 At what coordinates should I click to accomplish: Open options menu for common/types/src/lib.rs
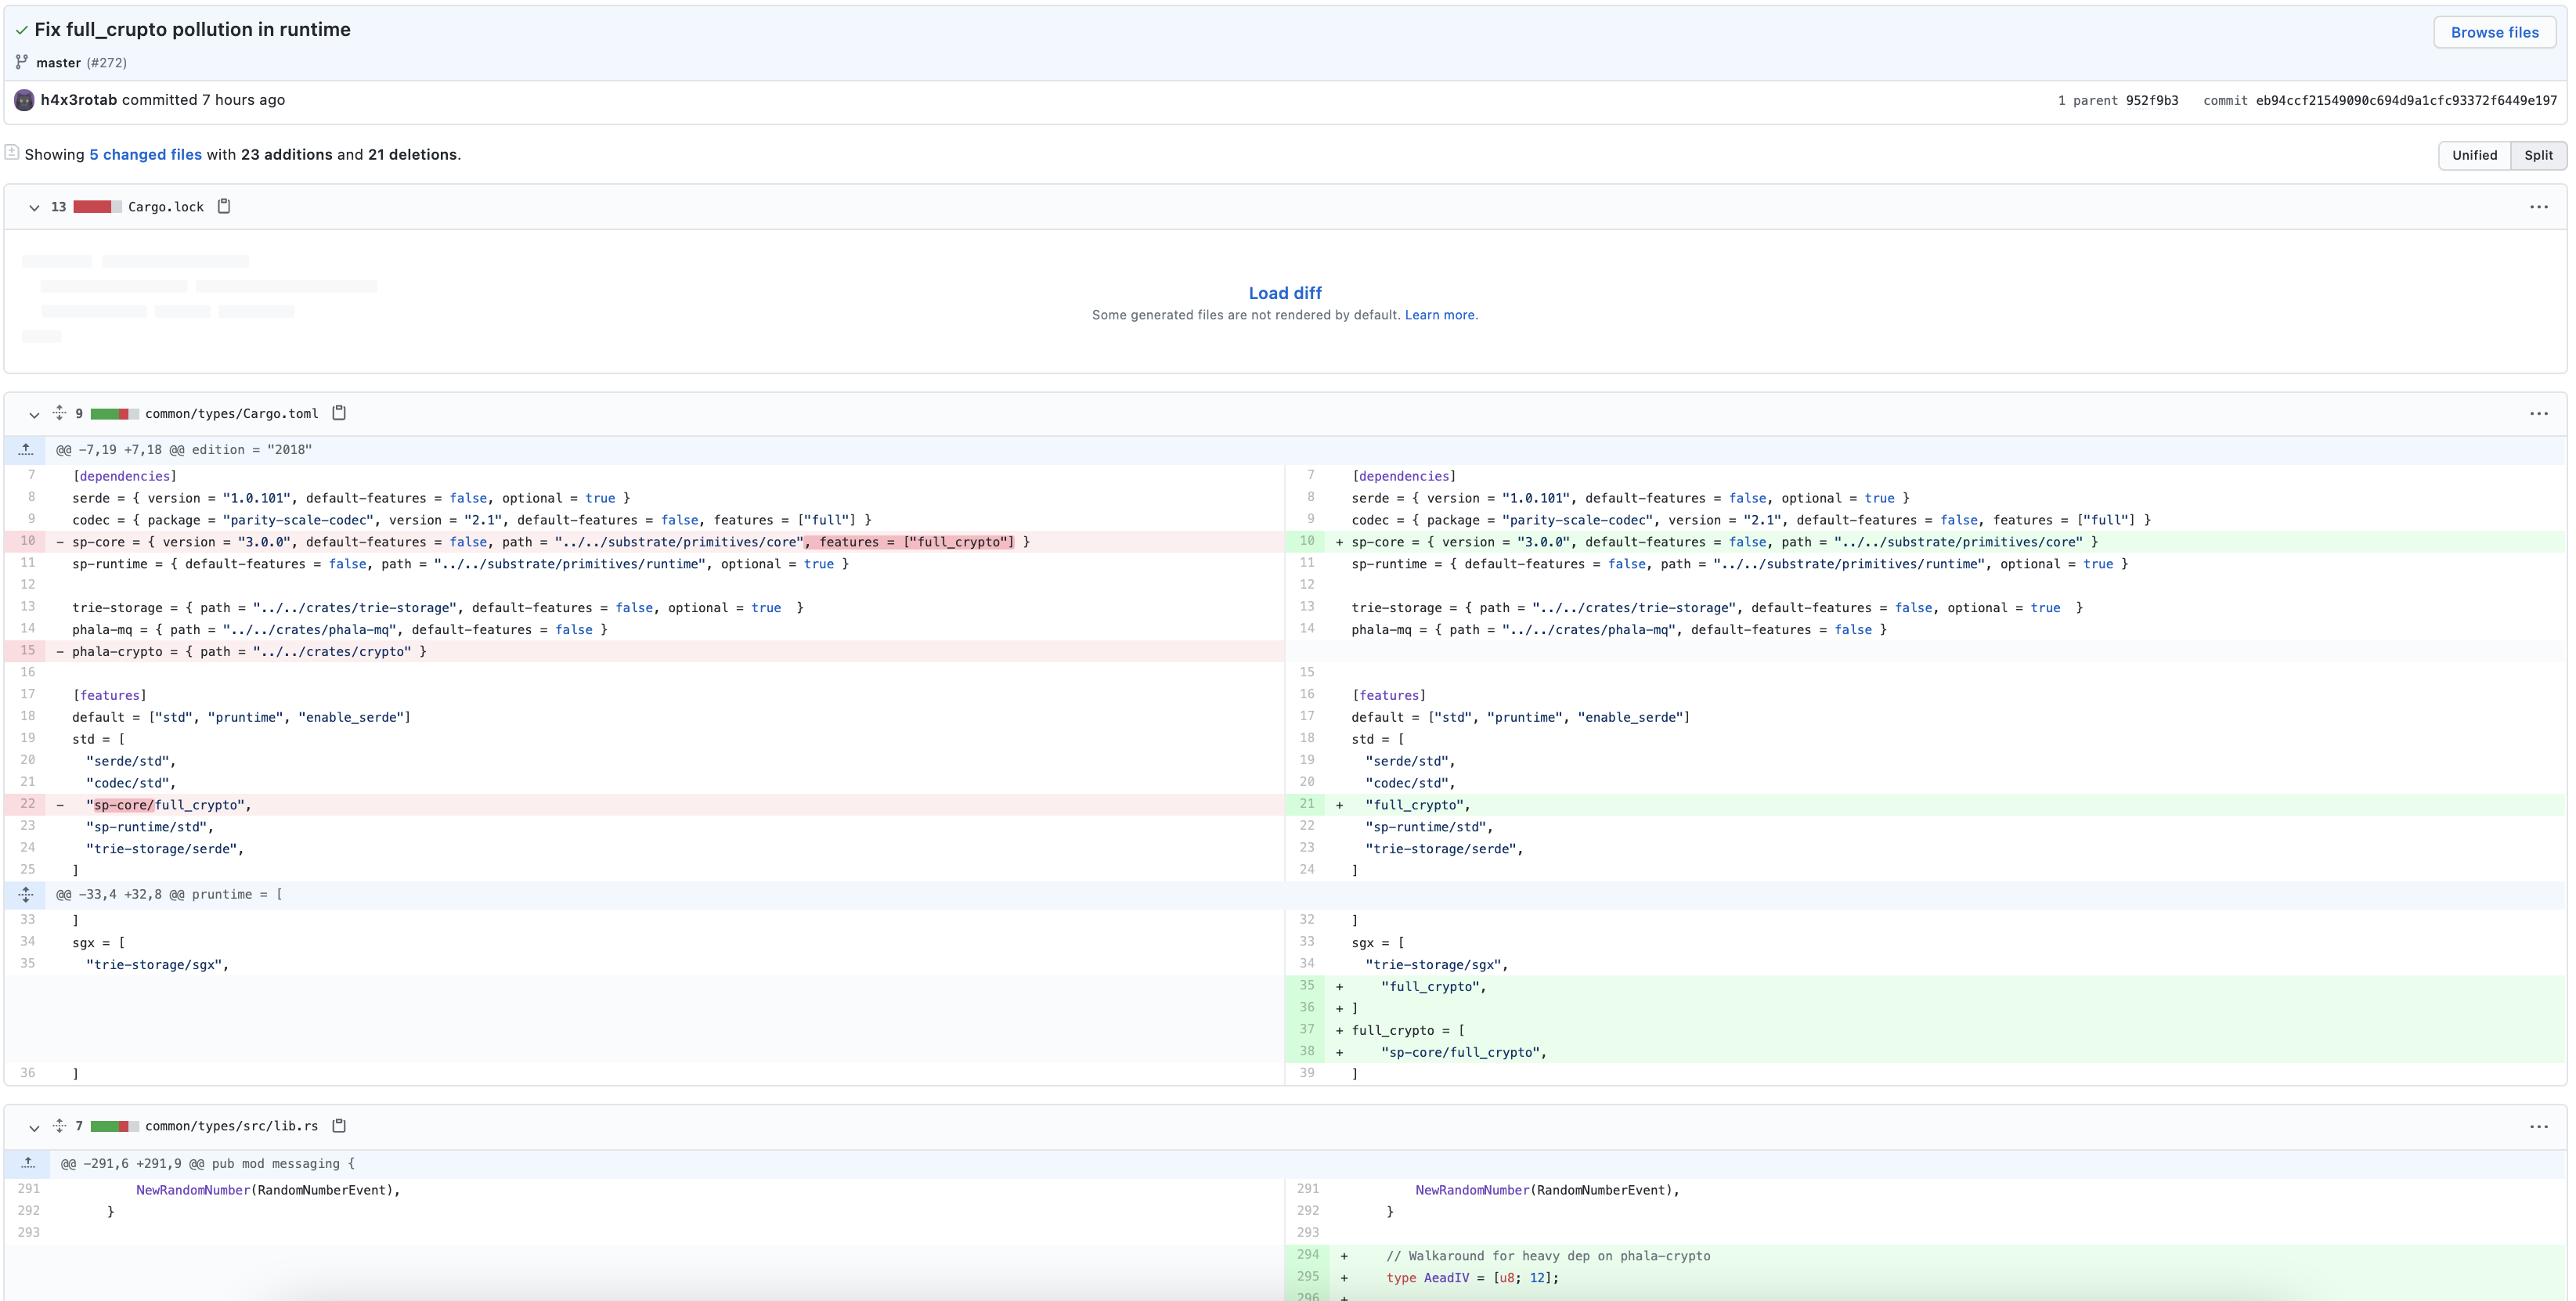pos(2538,1127)
